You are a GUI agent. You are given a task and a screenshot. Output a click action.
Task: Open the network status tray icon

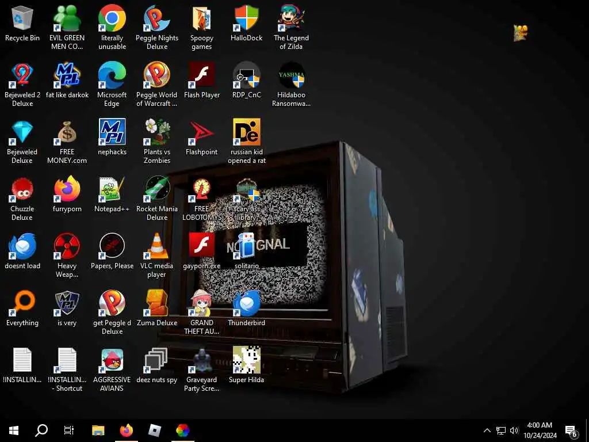(501, 430)
